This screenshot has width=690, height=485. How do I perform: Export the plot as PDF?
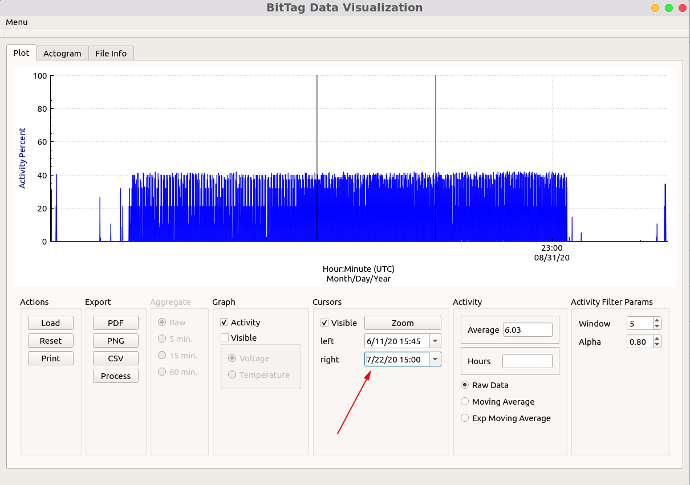116,323
